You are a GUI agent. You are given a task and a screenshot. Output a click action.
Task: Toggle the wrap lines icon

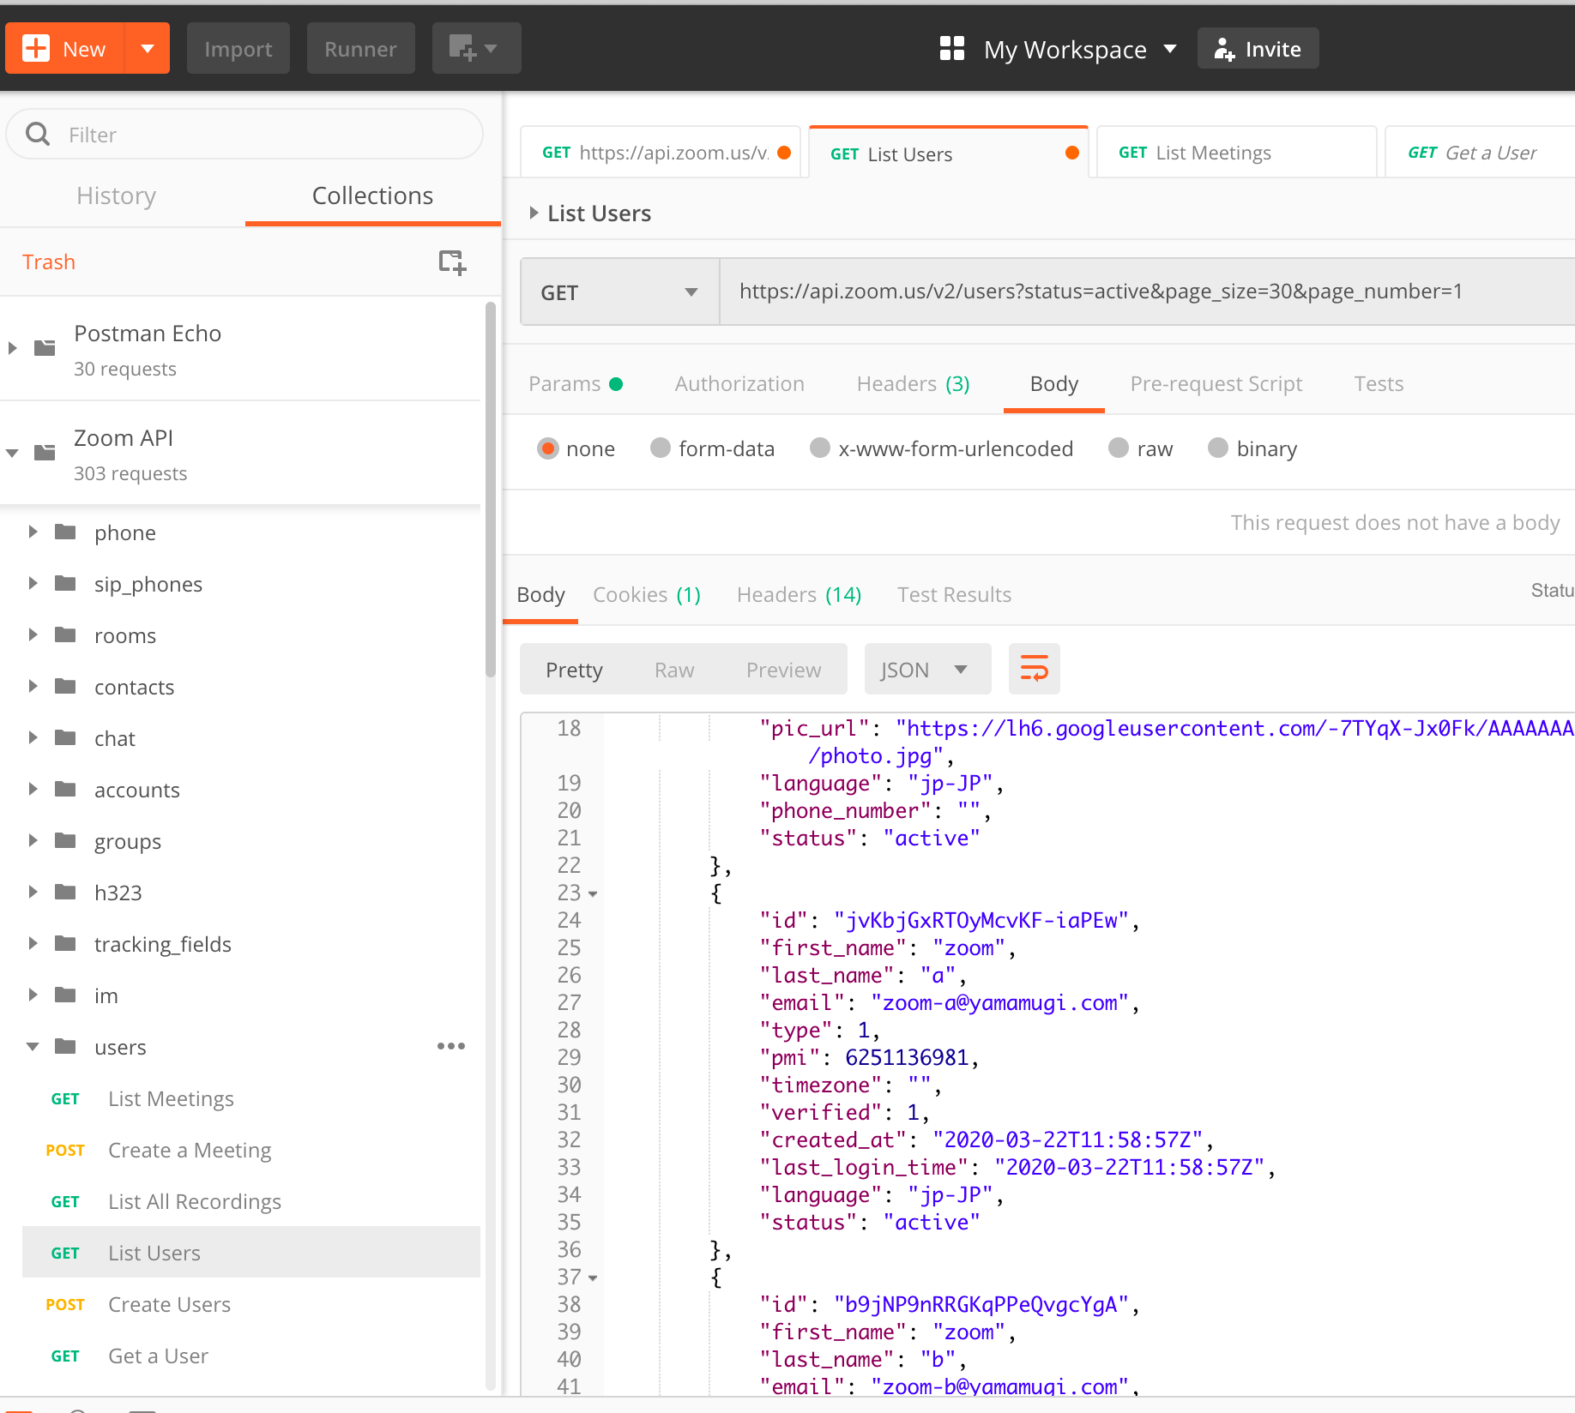click(x=1034, y=670)
